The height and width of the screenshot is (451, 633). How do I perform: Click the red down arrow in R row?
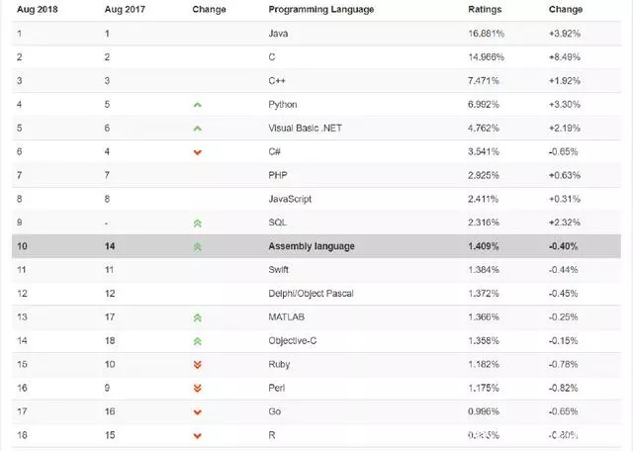pyautogui.click(x=197, y=435)
